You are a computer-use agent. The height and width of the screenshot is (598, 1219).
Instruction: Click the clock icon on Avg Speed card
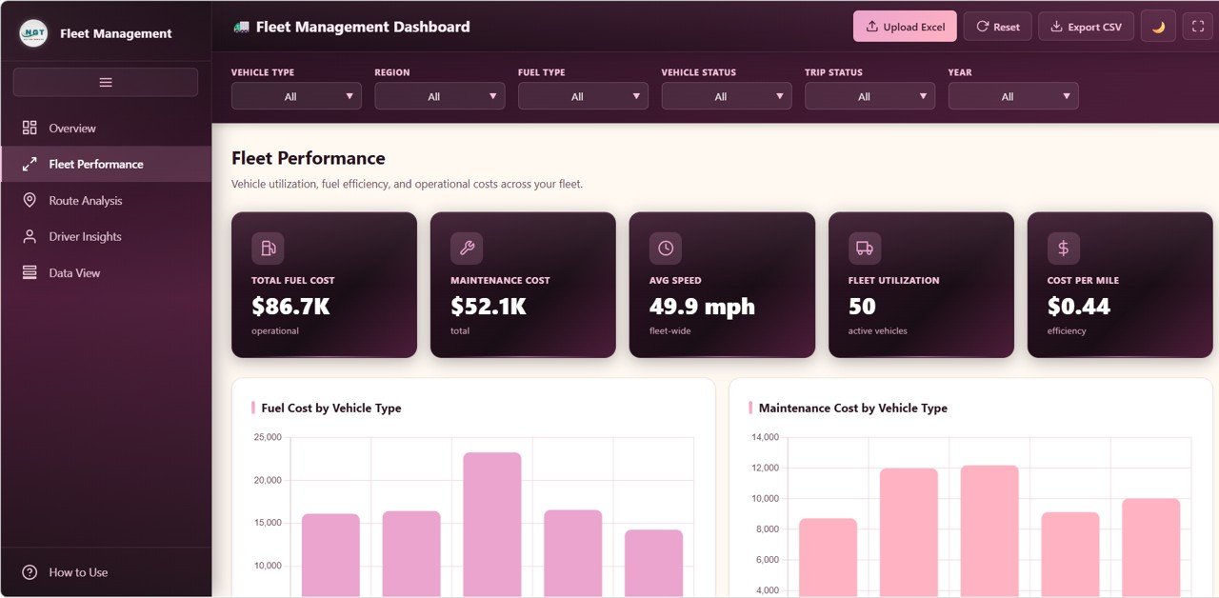pos(665,247)
